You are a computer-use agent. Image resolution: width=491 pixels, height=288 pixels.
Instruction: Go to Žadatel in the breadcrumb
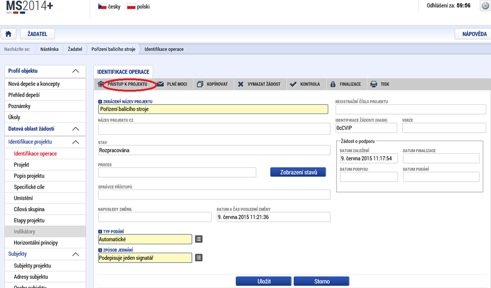[75, 49]
